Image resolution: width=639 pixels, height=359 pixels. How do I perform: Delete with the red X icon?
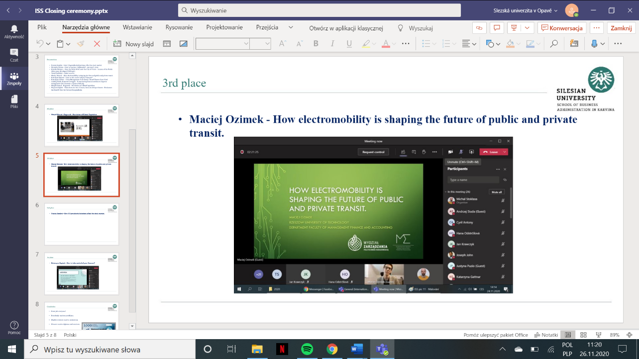pos(97,44)
